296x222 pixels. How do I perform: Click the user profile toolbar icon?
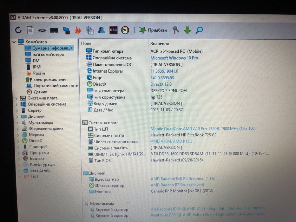(102, 30)
